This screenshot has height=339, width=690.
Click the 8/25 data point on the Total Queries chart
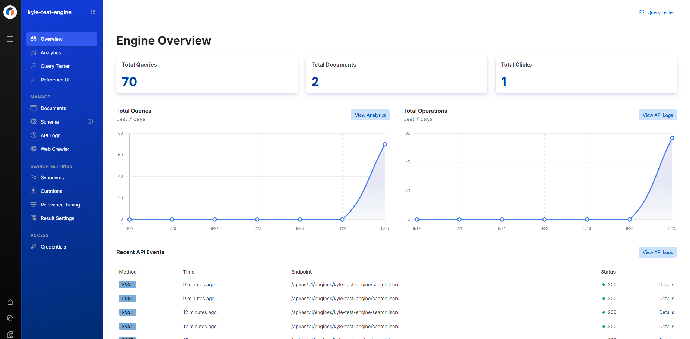(385, 144)
